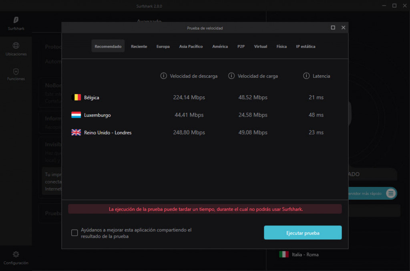Open Configuración gear icon
The image size is (410, 271).
pos(16,254)
